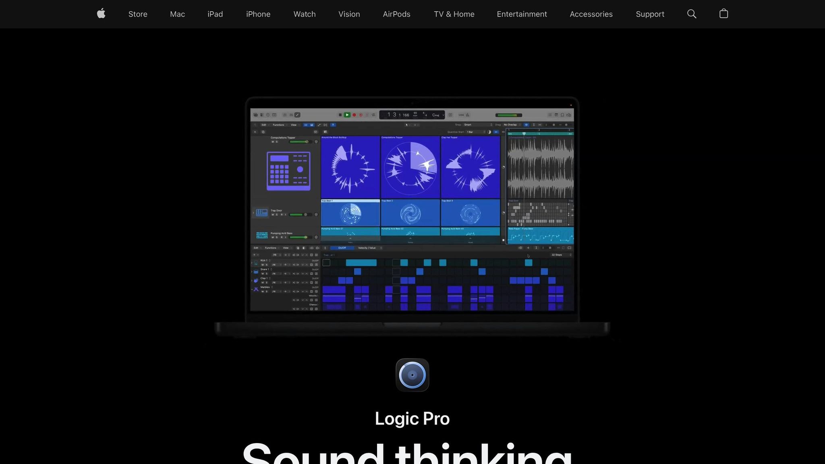Select iPhone in the Apple navigation bar
This screenshot has height=464, width=825.
pyautogui.click(x=258, y=14)
